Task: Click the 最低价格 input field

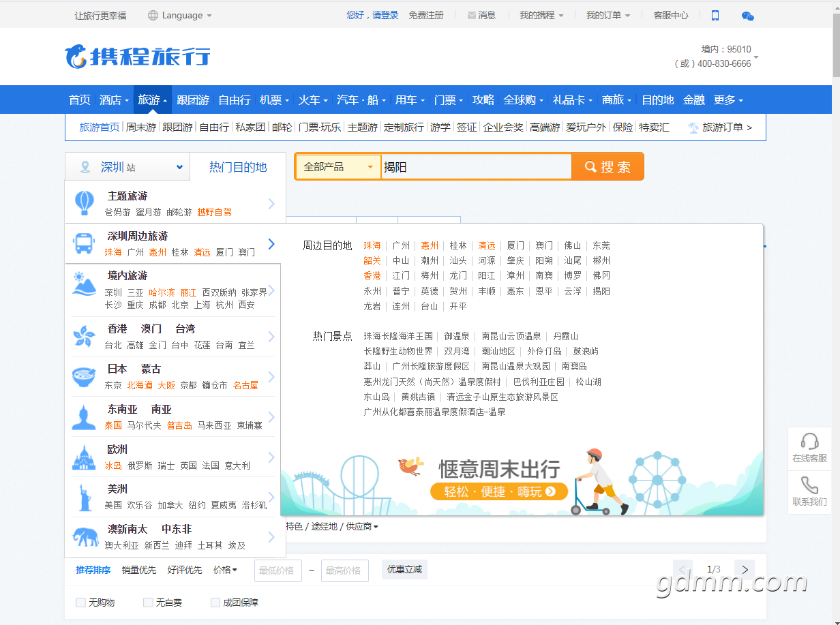Action: click(x=278, y=570)
